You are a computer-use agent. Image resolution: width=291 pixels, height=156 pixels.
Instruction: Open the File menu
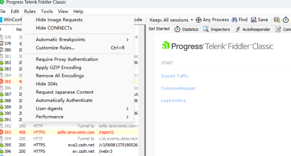[3, 11]
